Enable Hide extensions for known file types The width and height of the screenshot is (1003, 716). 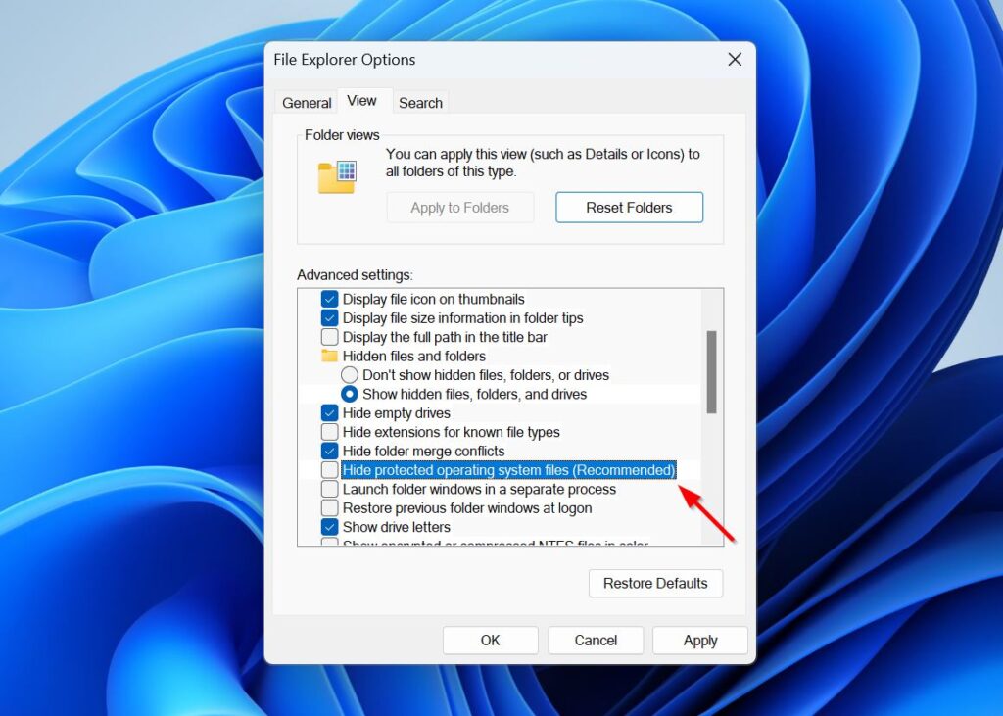(x=330, y=432)
